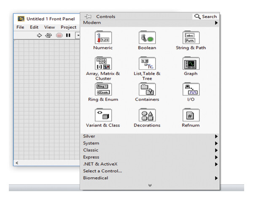The width and height of the screenshot is (253, 200).
Task: Open the List, Table & Tree palette
Action: click(x=147, y=63)
